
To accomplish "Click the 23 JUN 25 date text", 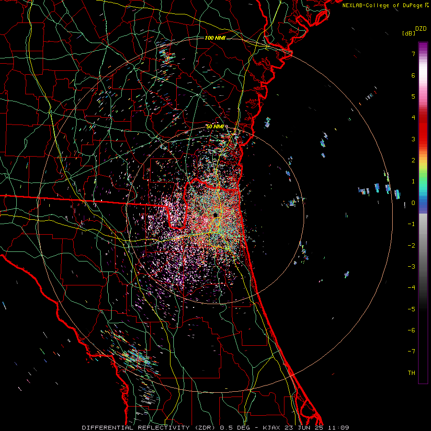I will click(x=303, y=428).
